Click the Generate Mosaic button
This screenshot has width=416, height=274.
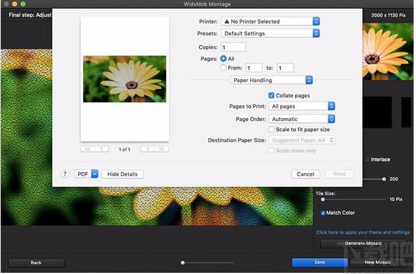click(x=363, y=243)
